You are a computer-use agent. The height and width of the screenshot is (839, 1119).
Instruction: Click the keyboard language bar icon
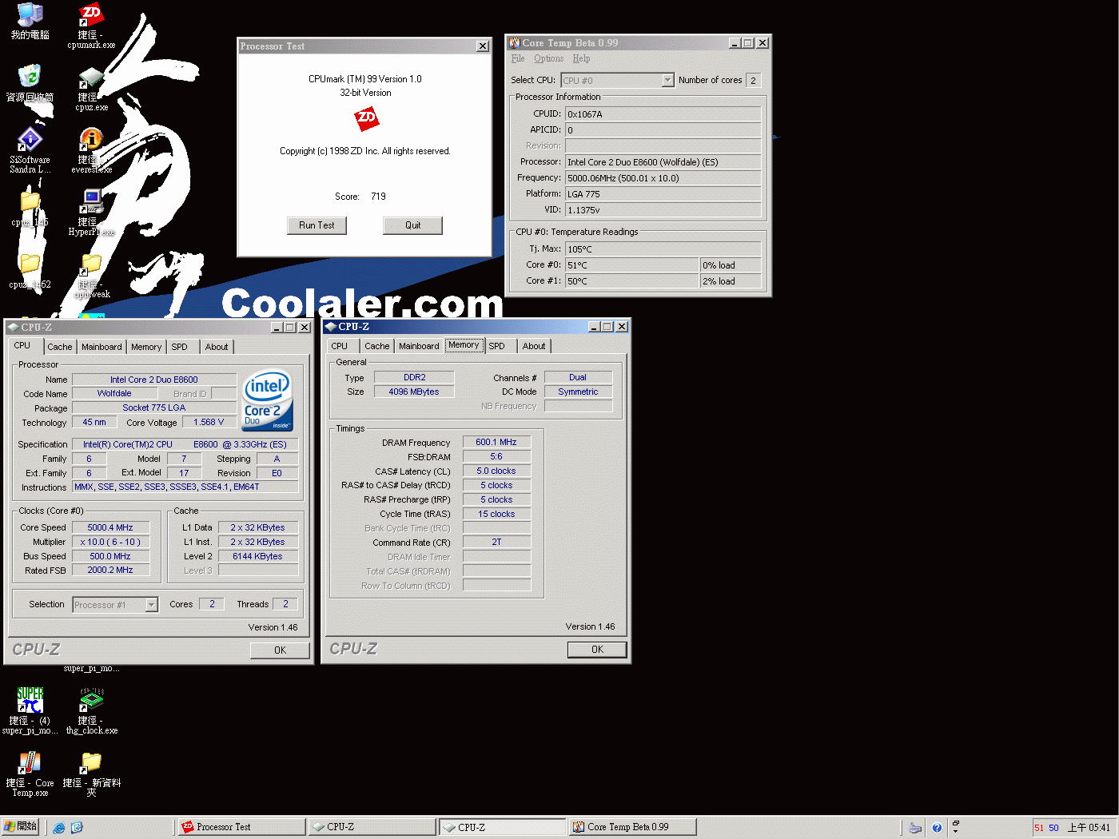coord(915,828)
